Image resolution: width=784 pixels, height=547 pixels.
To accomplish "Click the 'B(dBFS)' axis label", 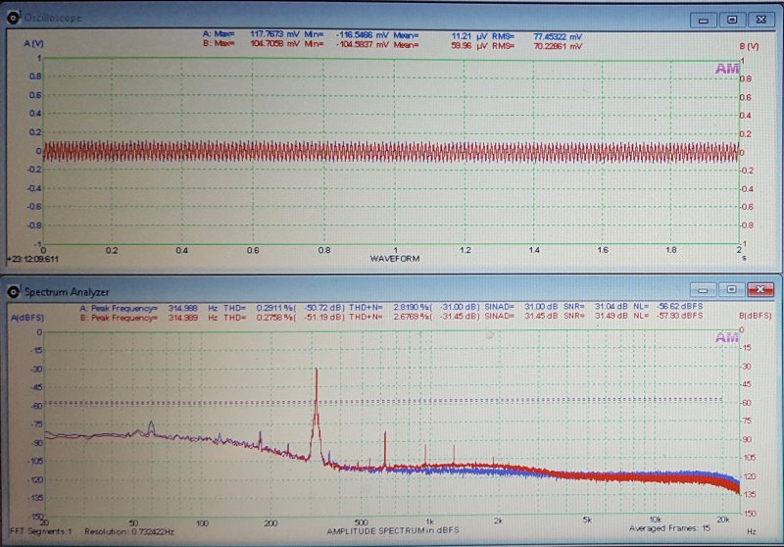I will 755,316.
